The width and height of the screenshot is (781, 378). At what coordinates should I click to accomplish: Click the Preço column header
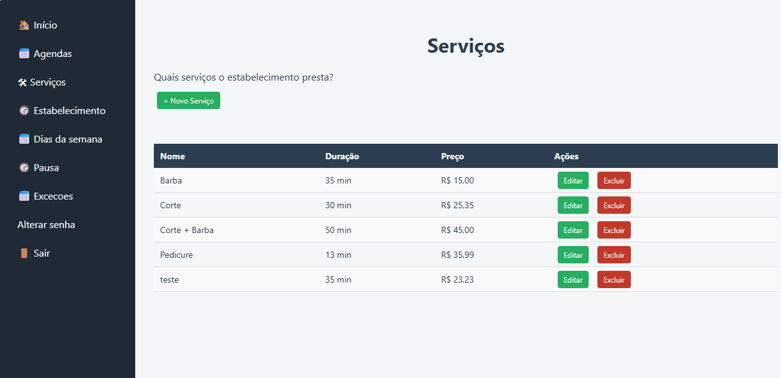point(452,156)
